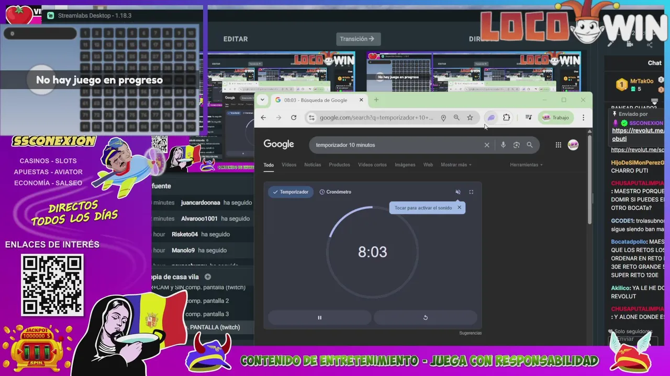Click location permission icon in address bar
This screenshot has width=670, height=376.
pos(443,118)
